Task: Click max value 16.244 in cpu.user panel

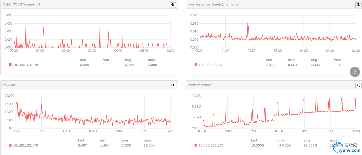Action: [149, 145]
